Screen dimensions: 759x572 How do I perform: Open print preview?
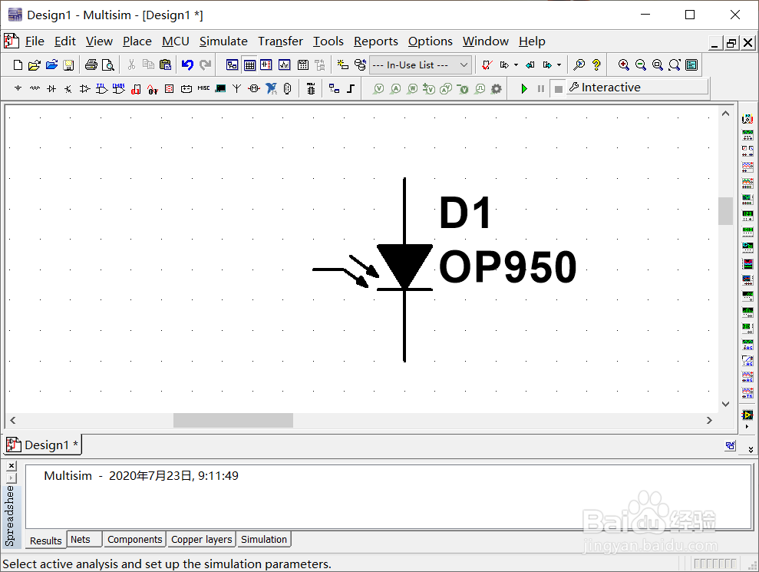click(108, 65)
